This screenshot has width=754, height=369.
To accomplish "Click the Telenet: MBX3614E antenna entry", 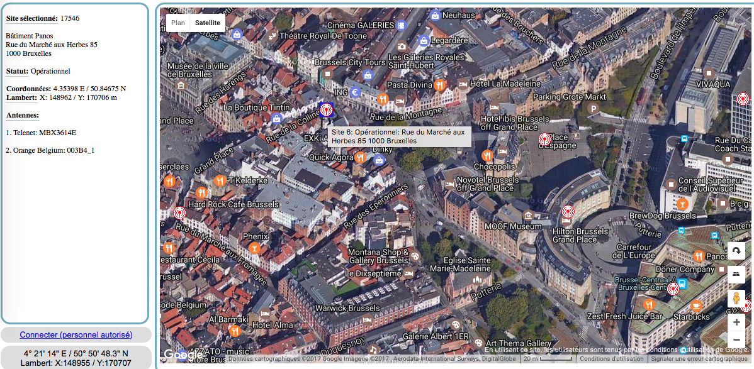I will 41,133.
